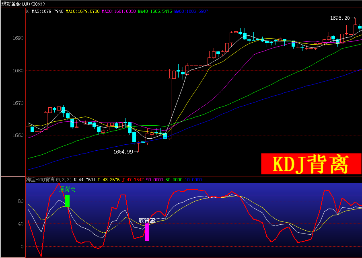The width and height of the screenshot is (362, 258).
Task: Click the magenta bottom divergence marker bar
Action: [147, 232]
